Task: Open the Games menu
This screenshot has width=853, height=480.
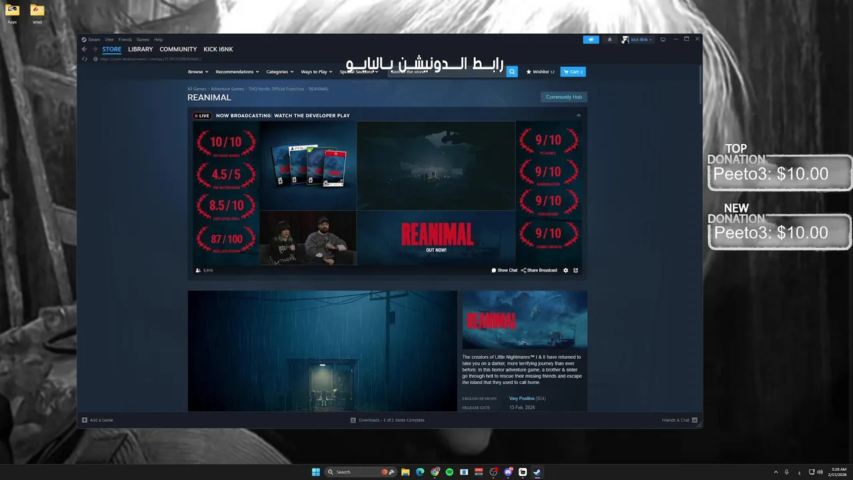Action: (x=143, y=39)
